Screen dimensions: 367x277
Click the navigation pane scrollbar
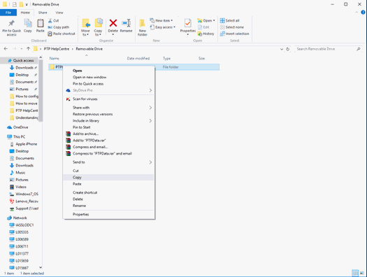point(41,90)
